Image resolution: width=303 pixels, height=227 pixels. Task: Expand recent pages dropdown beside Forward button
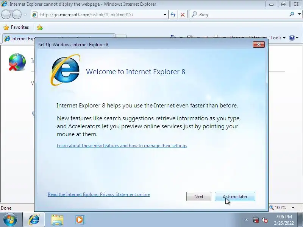point(25,15)
